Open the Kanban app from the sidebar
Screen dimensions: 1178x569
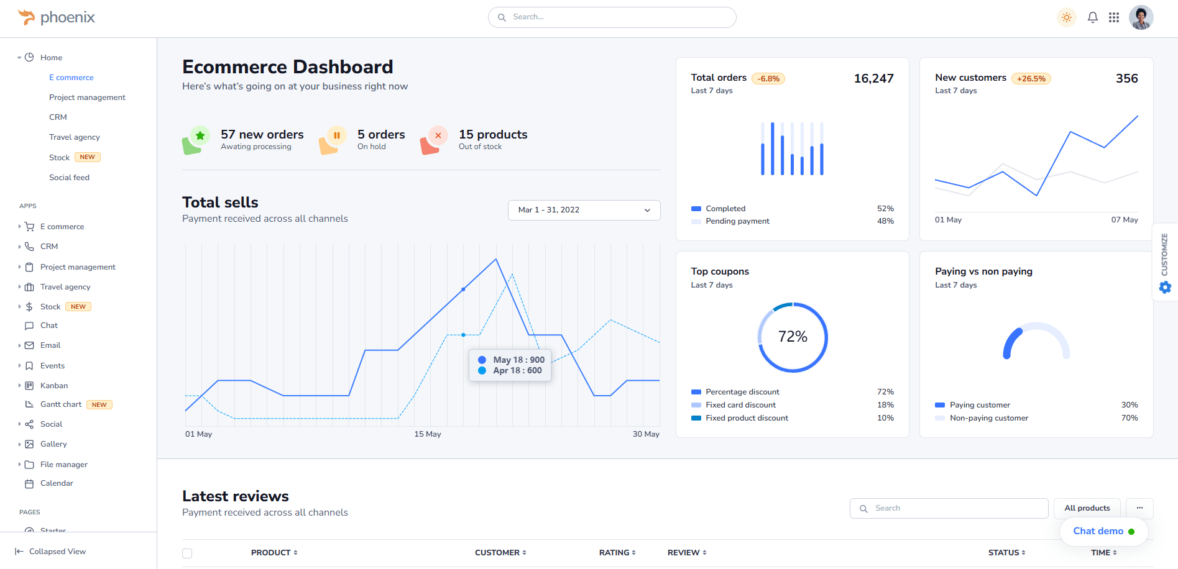tap(53, 385)
